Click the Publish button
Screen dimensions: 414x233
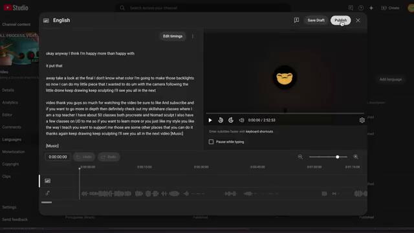tap(340, 20)
